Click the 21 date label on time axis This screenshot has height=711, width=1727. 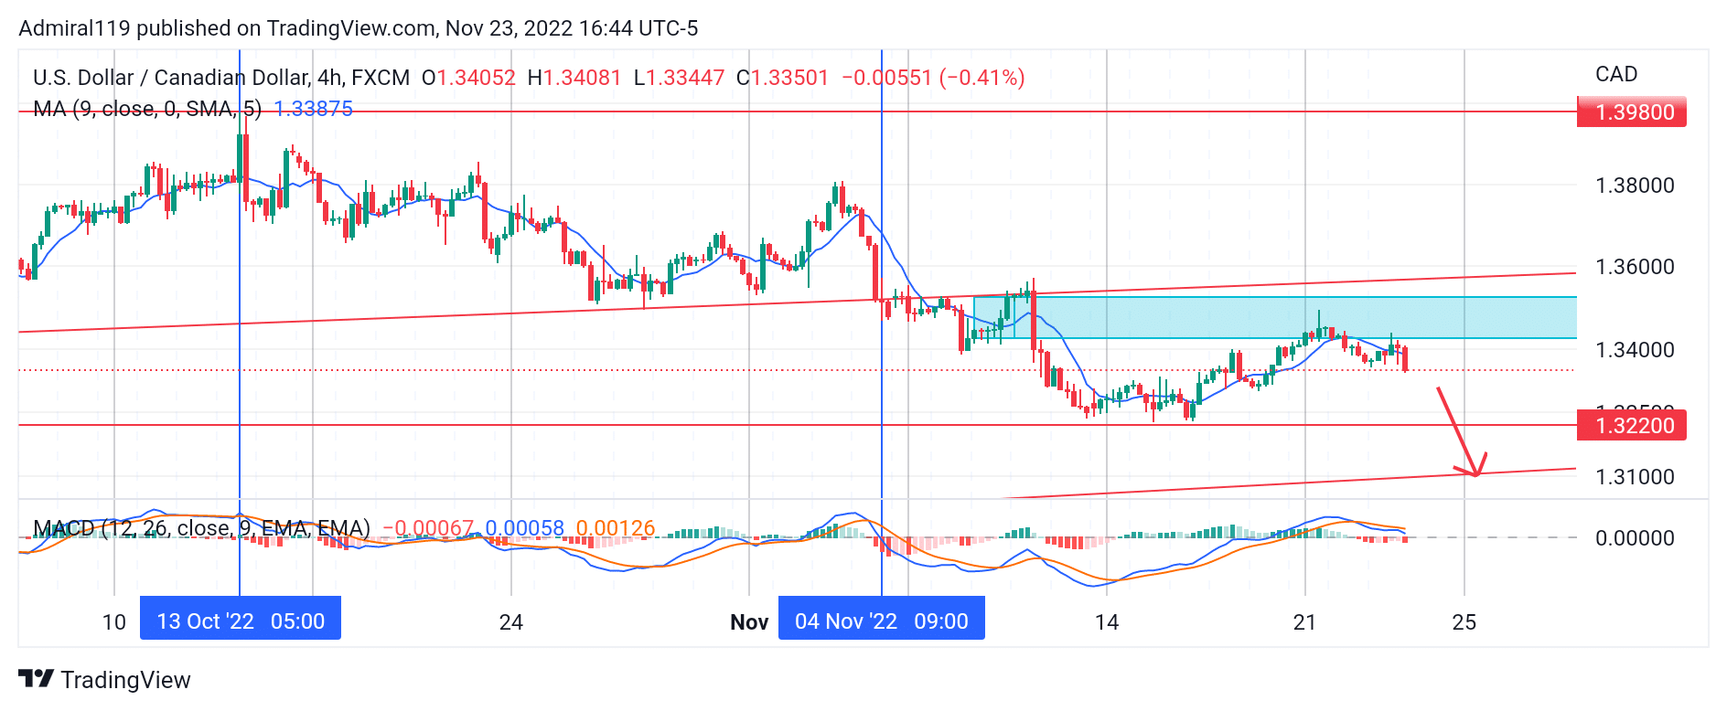(x=1304, y=622)
